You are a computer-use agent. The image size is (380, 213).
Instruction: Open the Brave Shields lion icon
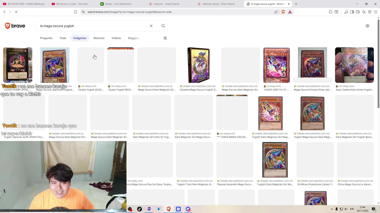tap(283, 12)
